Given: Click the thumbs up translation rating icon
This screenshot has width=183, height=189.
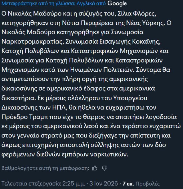Looking at the screenshot, I should [x=95, y=168].
